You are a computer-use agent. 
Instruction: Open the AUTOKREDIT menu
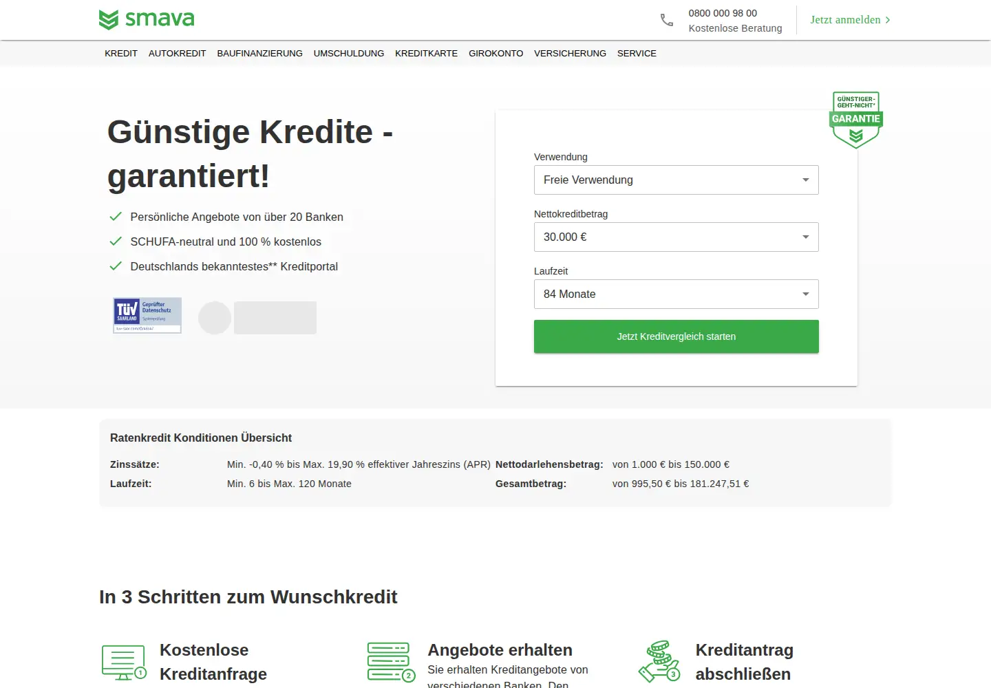click(178, 53)
